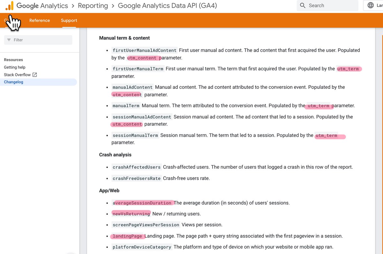This screenshot has width=383, height=254.
Task: Open the Stack Overflow sidebar link
Action: point(17,75)
